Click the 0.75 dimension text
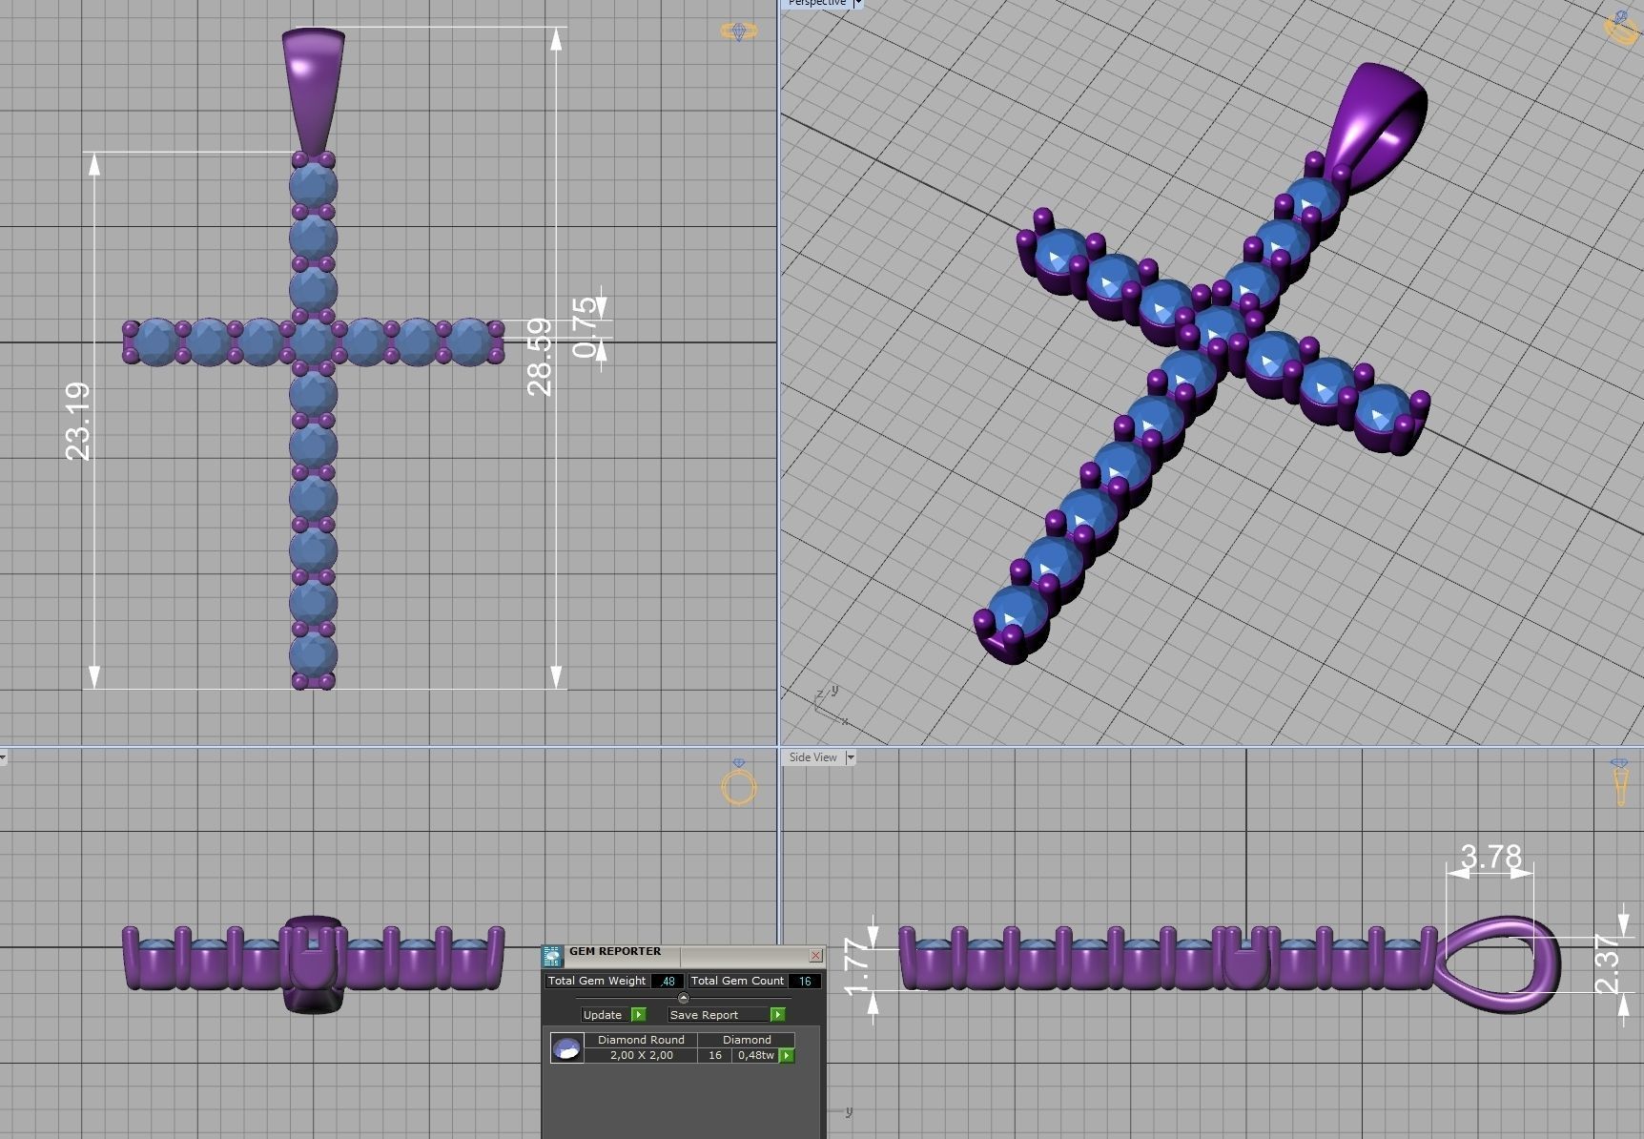The height and width of the screenshot is (1139, 1644). pyautogui.click(x=586, y=327)
